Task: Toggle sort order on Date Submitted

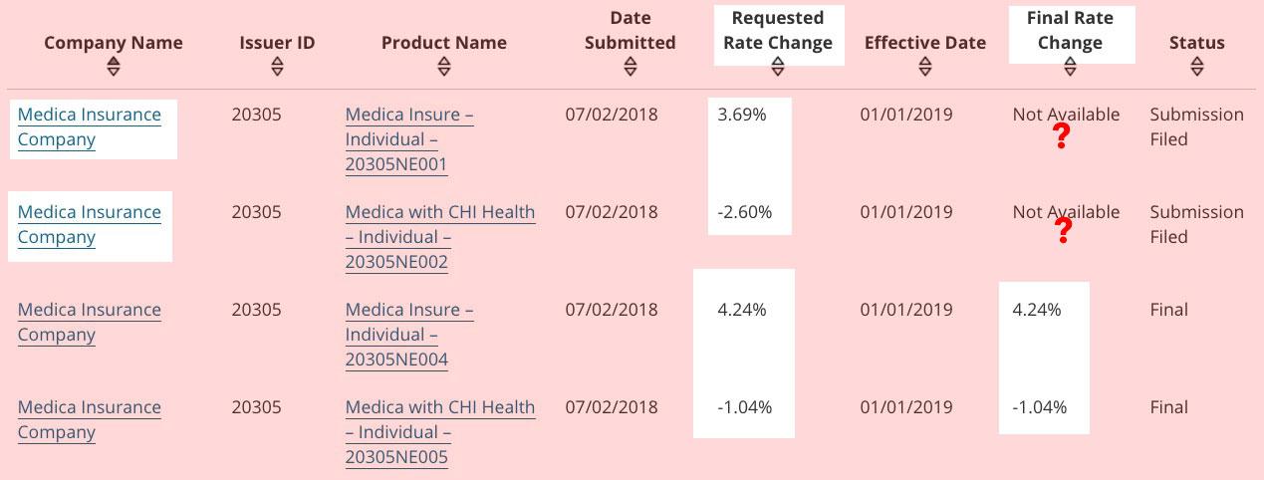Action: (630, 67)
